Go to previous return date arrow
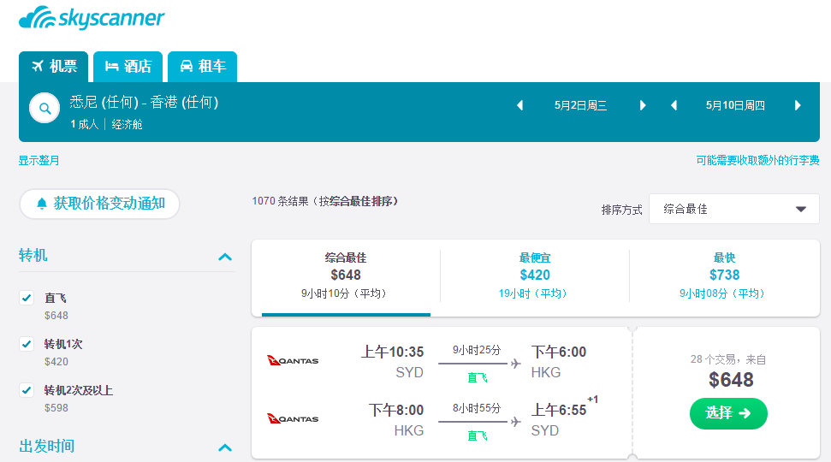This screenshot has height=462, width=831. (x=674, y=105)
